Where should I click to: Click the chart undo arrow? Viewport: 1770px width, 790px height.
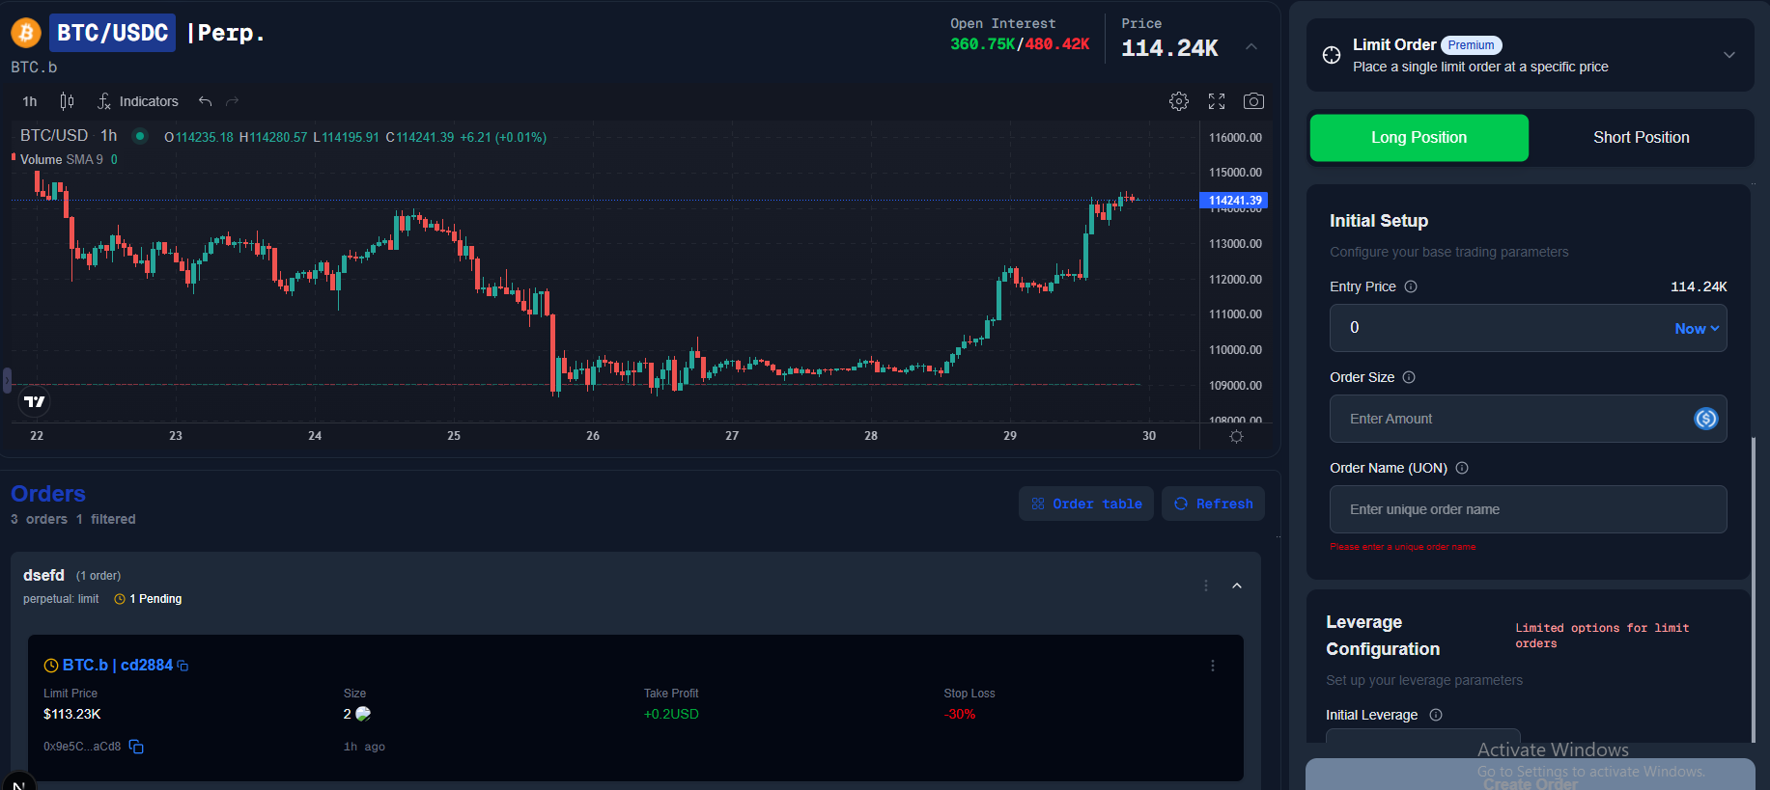tap(205, 101)
